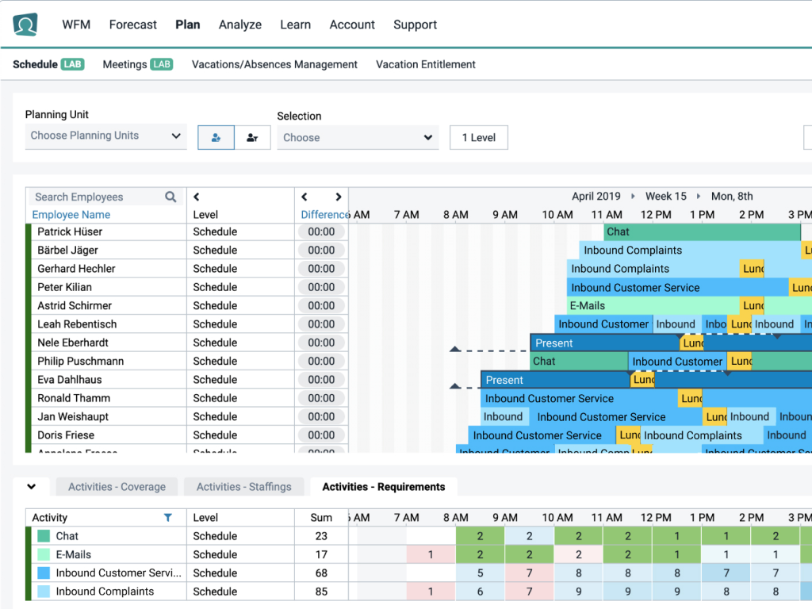The width and height of the screenshot is (812, 609).
Task: Switch to the Activities - Coverage tab
Action: [x=116, y=486]
